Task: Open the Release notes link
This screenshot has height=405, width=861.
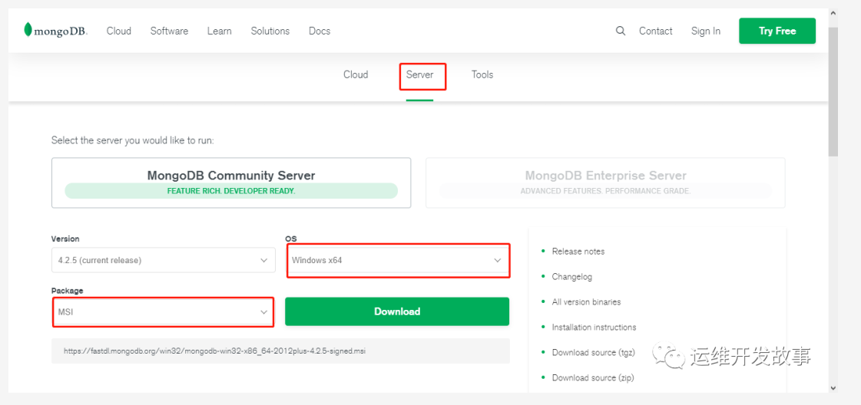Action: pos(578,251)
